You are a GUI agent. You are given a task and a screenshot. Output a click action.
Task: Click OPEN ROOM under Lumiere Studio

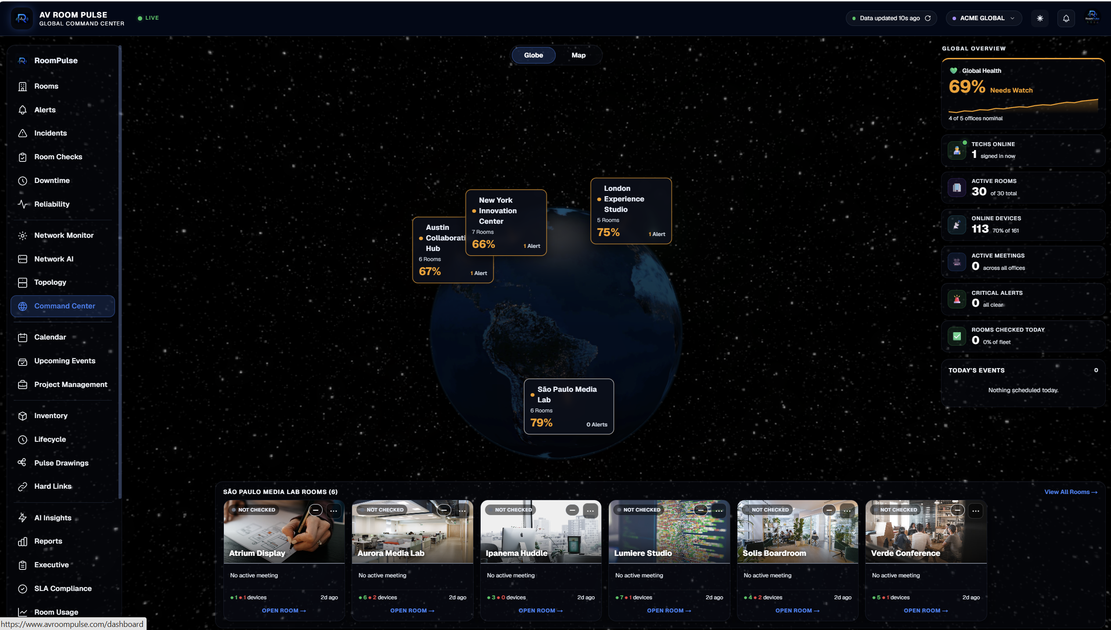(669, 611)
